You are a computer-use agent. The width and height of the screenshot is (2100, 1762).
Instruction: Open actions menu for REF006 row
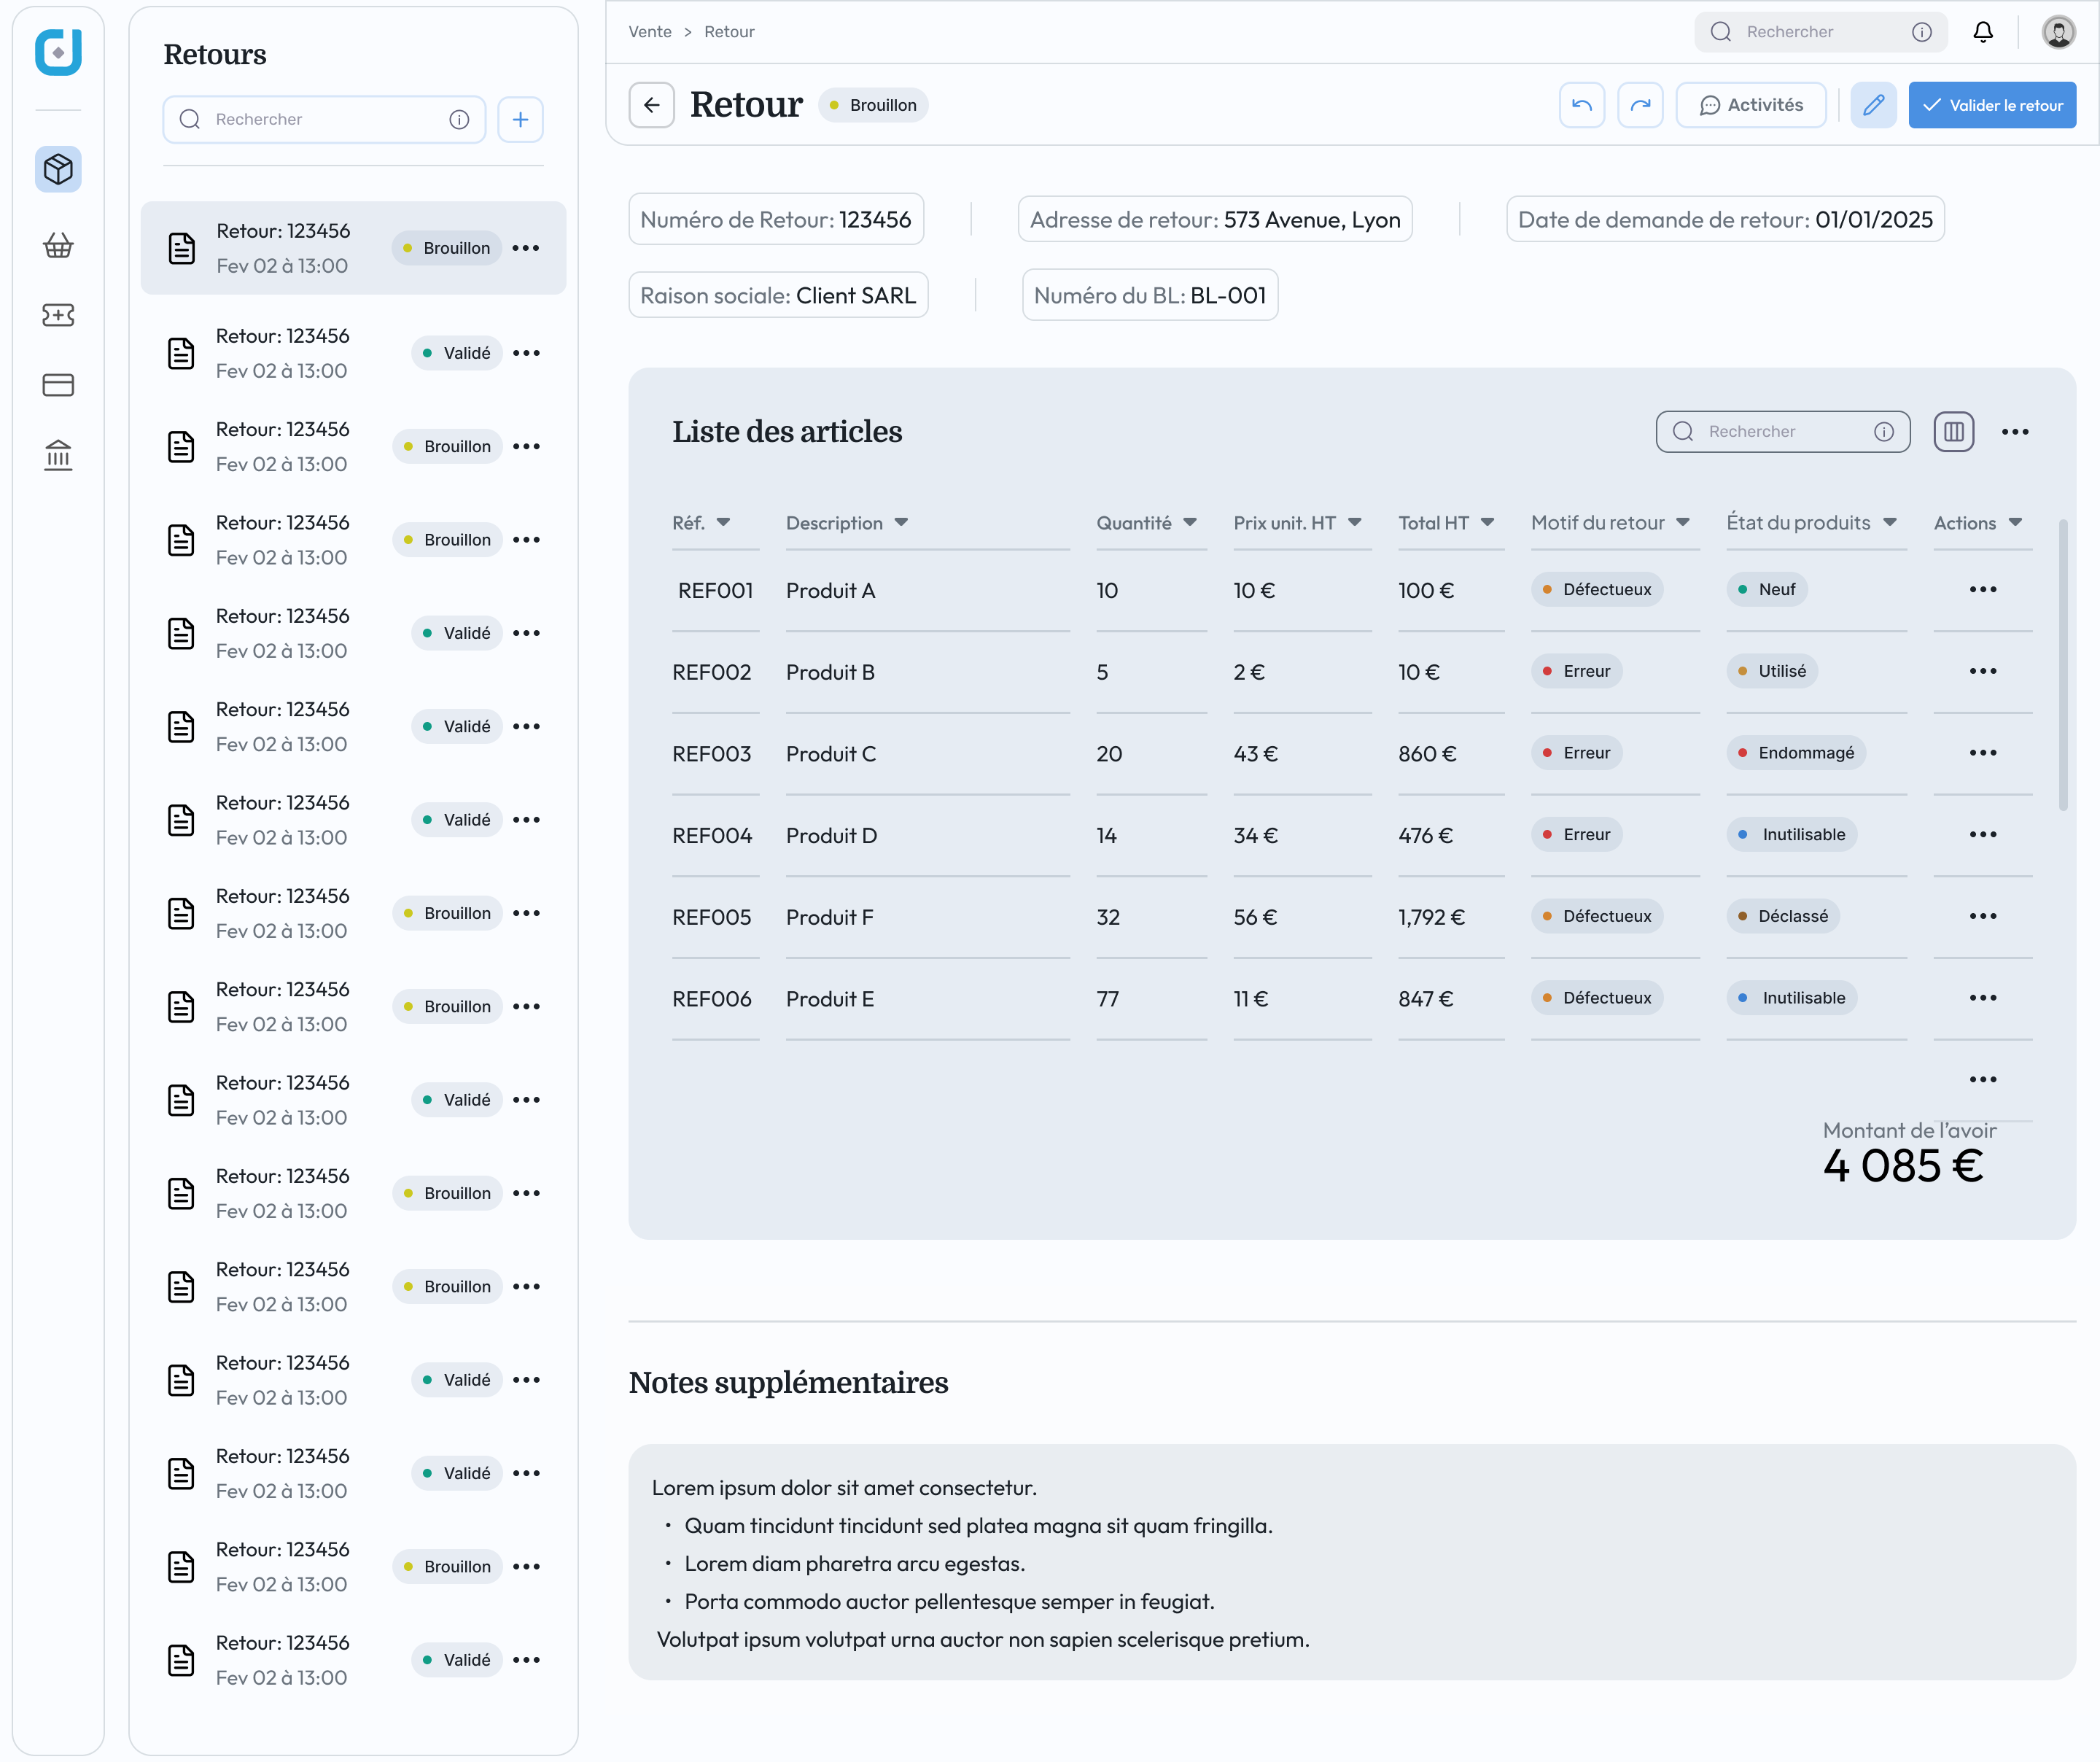[x=1982, y=997]
